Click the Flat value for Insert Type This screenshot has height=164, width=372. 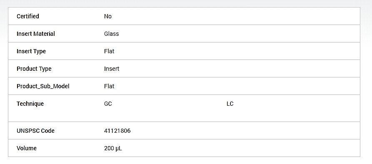(109, 52)
